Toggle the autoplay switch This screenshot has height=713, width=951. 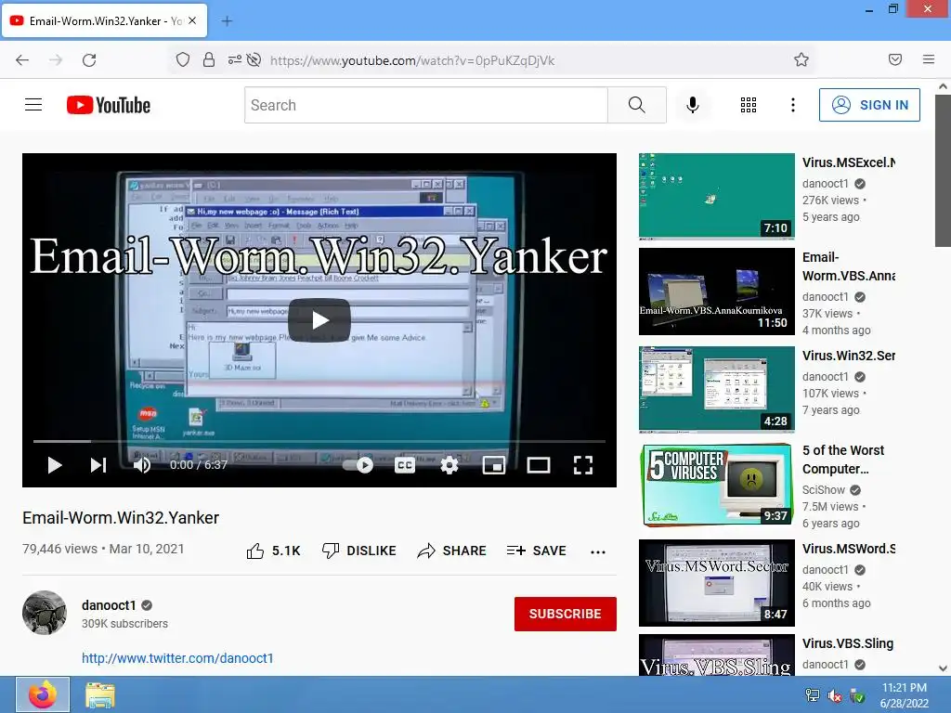[358, 465]
